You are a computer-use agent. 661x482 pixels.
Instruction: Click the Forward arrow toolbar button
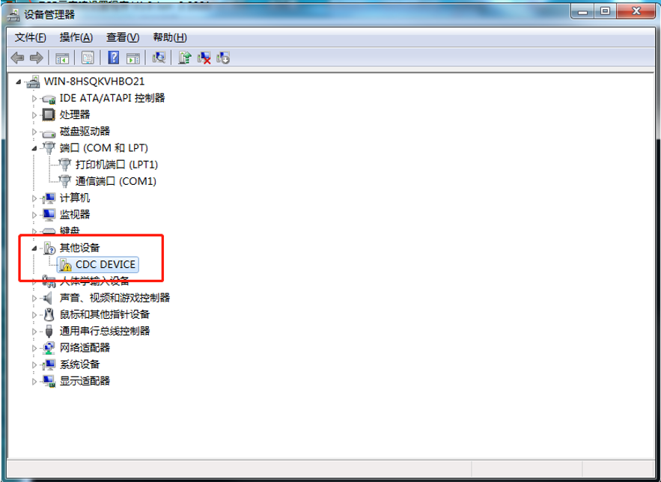pos(35,58)
